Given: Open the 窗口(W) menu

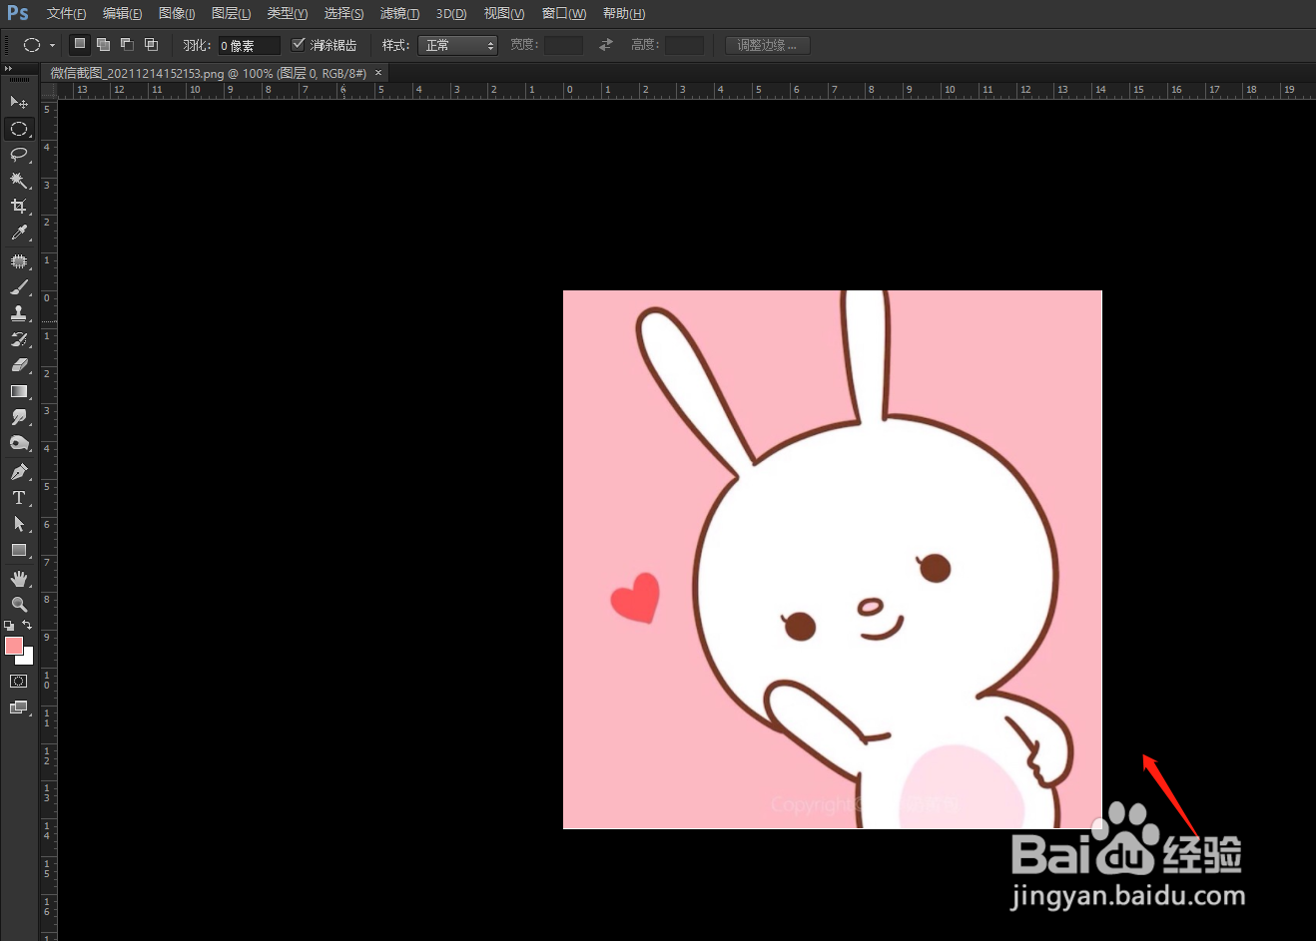Looking at the screenshot, I should point(564,13).
